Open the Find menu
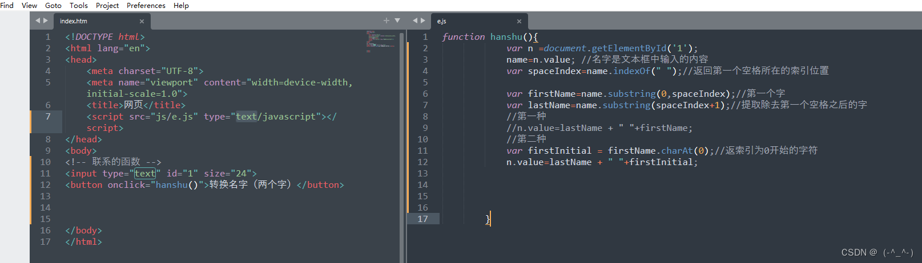Image resolution: width=922 pixels, height=263 pixels. [x=7, y=5]
